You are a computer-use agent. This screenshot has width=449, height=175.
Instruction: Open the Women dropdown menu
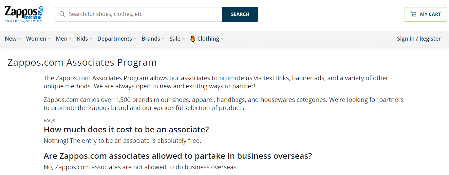coord(36,39)
